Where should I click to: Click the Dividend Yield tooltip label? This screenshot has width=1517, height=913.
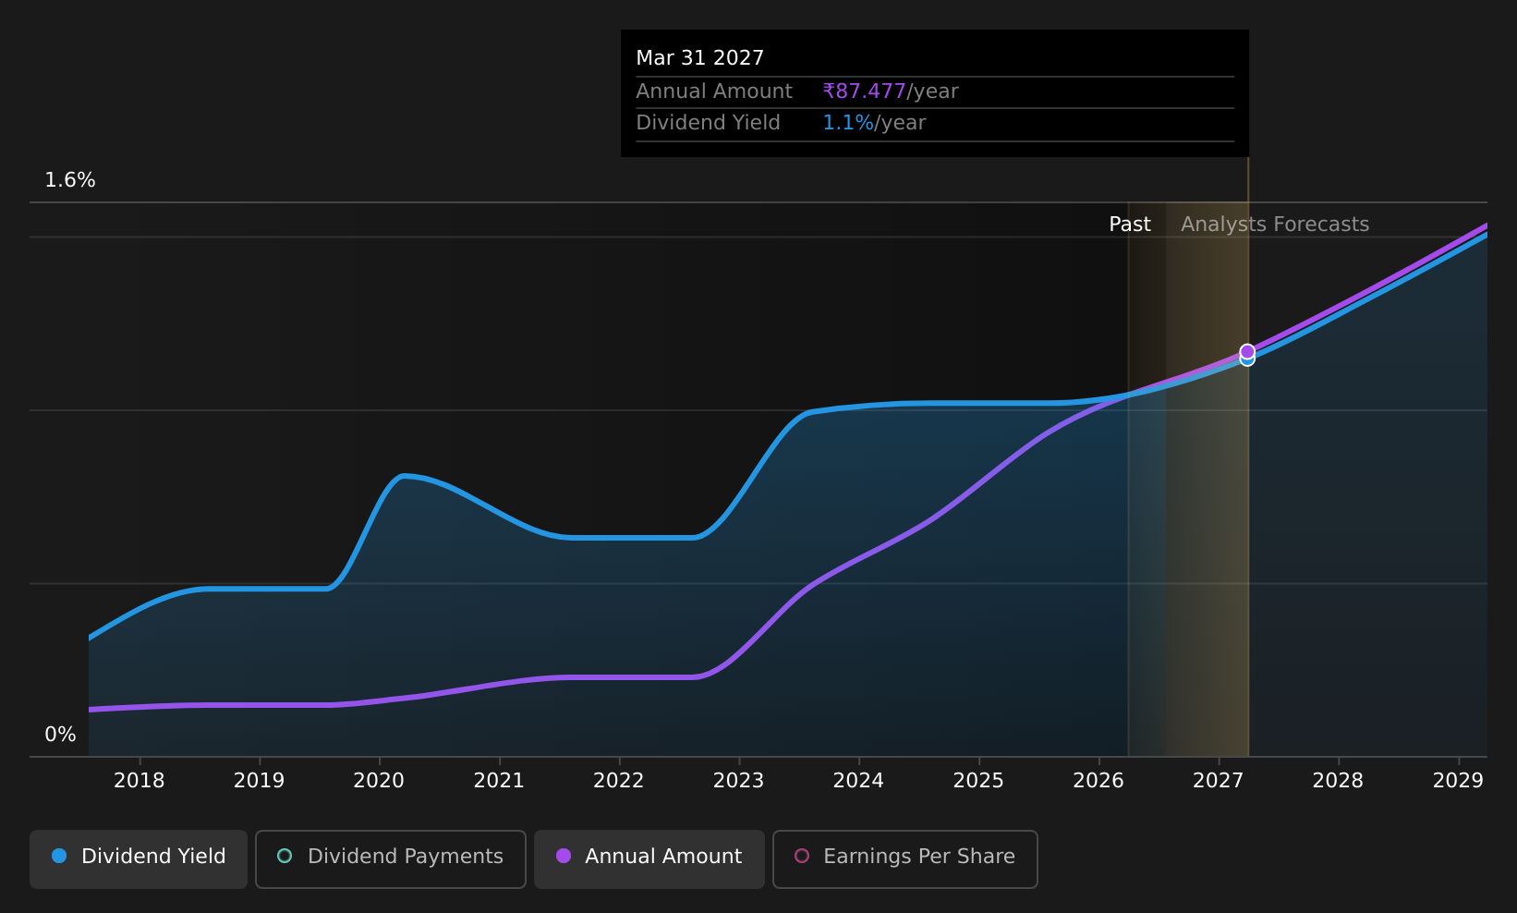coord(708,123)
